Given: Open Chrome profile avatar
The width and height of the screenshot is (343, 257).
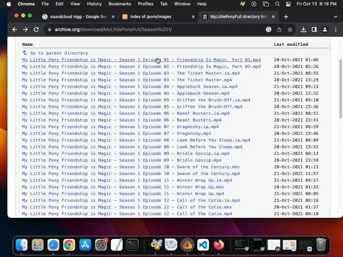Looking at the screenshot, I should [325, 29].
